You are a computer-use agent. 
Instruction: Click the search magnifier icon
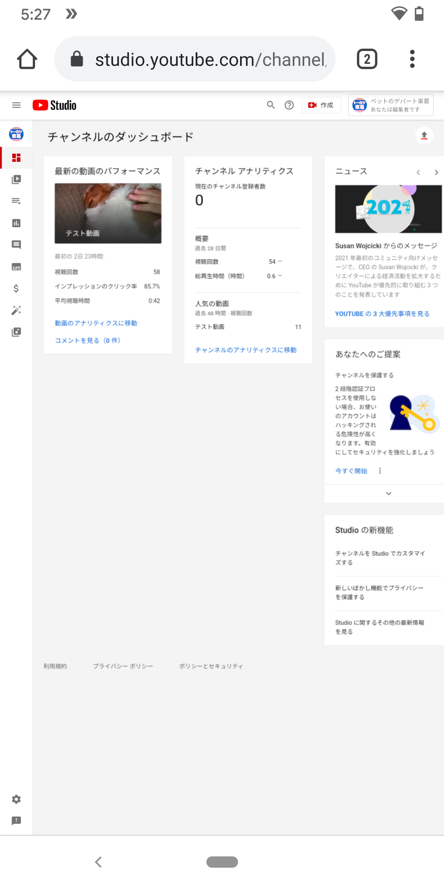pos(271,105)
